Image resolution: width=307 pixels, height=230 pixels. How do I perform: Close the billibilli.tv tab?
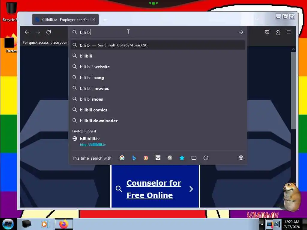pos(94,19)
